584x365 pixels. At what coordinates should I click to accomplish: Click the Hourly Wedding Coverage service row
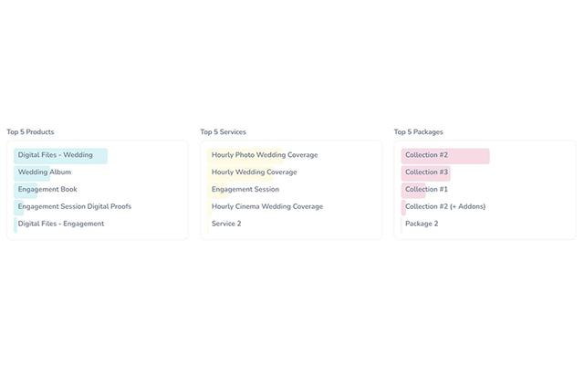pyautogui.click(x=255, y=172)
